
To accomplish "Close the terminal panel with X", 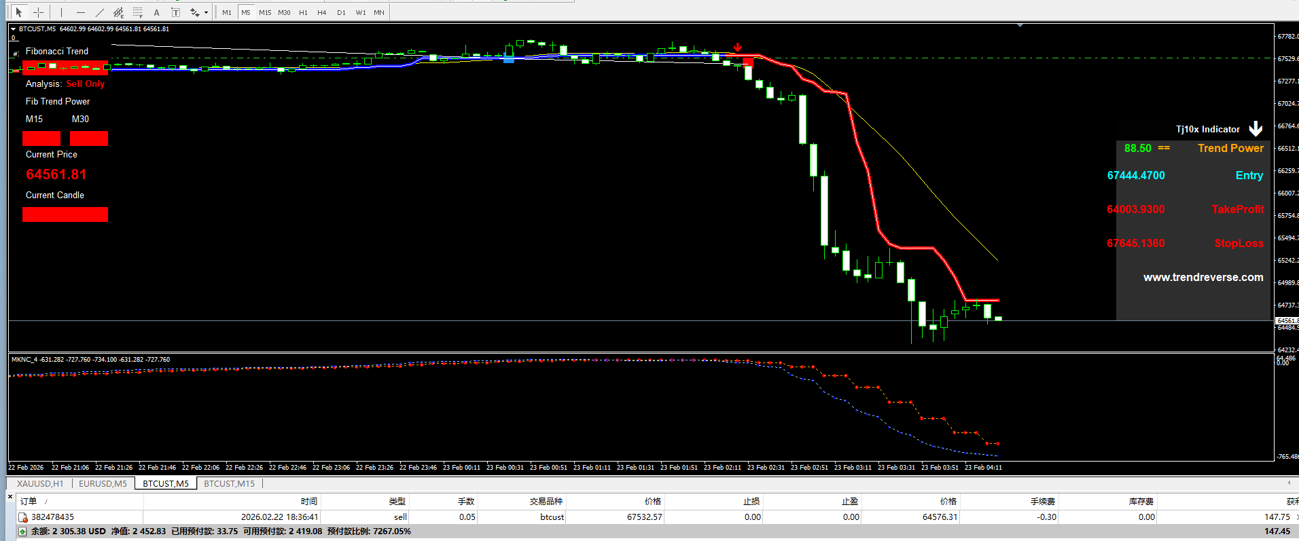I will click(x=10, y=497).
